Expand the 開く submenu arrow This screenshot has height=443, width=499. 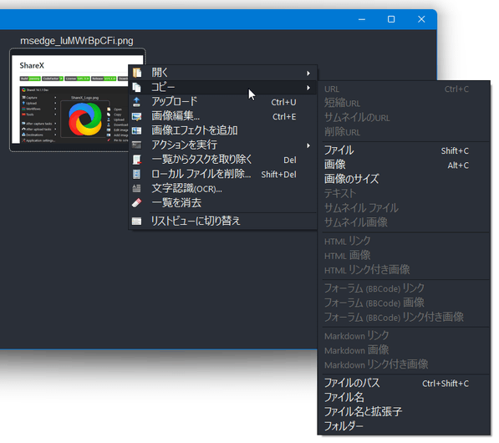(308, 74)
